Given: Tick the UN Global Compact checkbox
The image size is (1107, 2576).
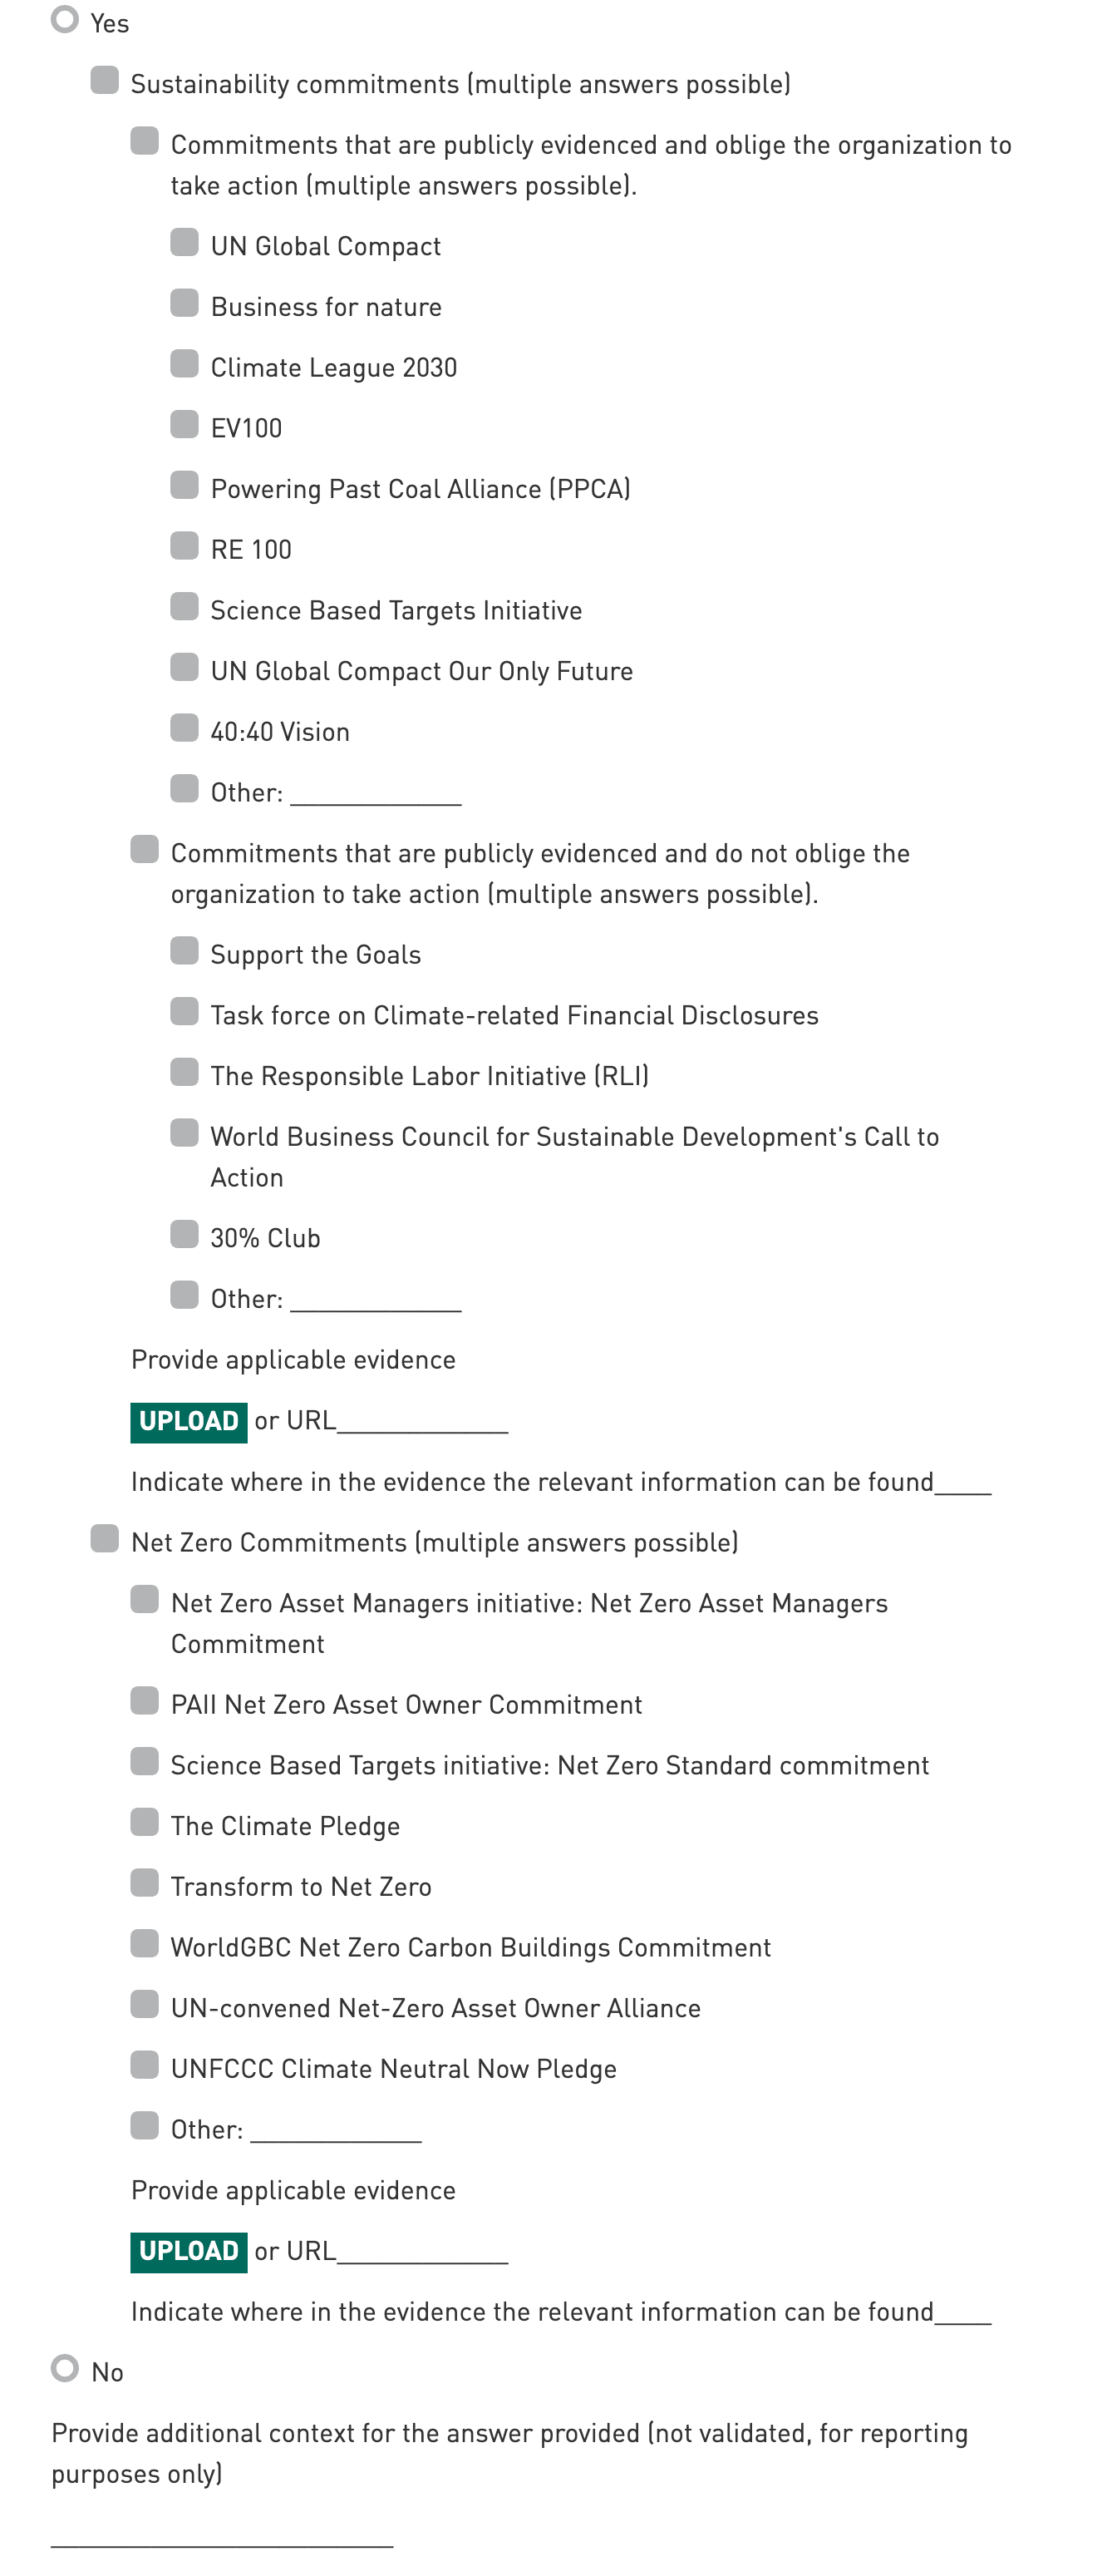Looking at the screenshot, I should point(184,242).
